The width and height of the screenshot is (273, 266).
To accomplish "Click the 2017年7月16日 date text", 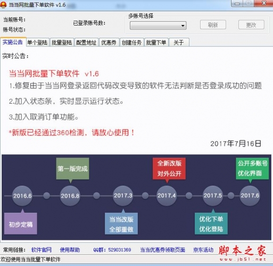I will coord(236,144).
